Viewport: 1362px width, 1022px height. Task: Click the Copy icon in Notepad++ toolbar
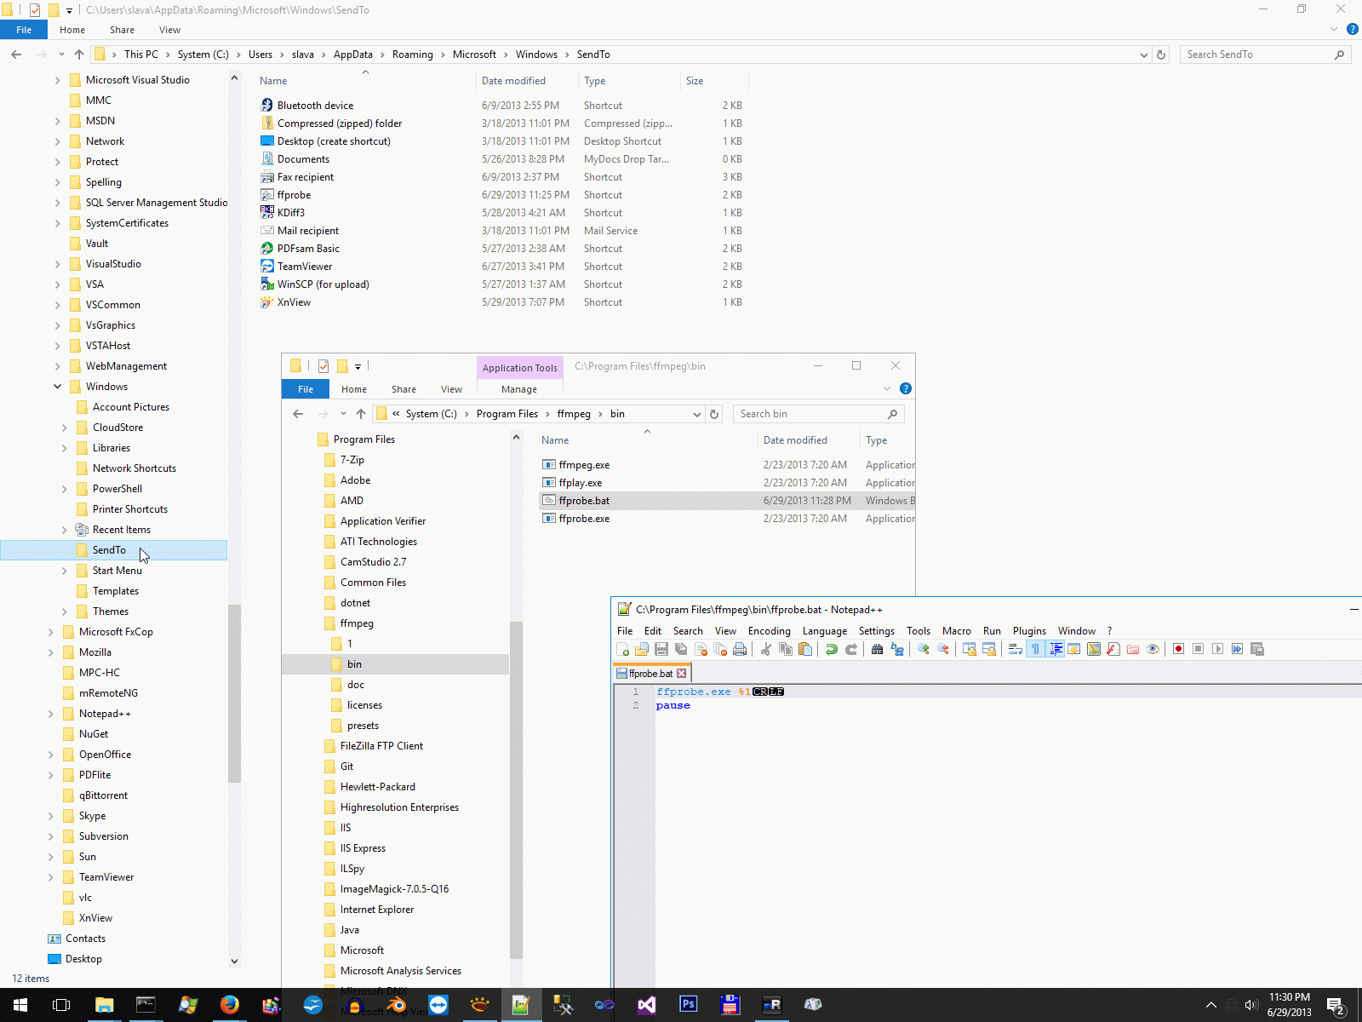pyautogui.click(x=786, y=649)
